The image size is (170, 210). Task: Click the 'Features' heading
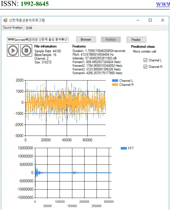(x=79, y=46)
